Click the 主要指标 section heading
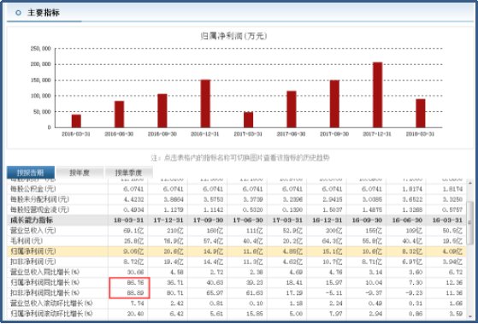The height and width of the screenshot is (324, 478). click(44, 13)
